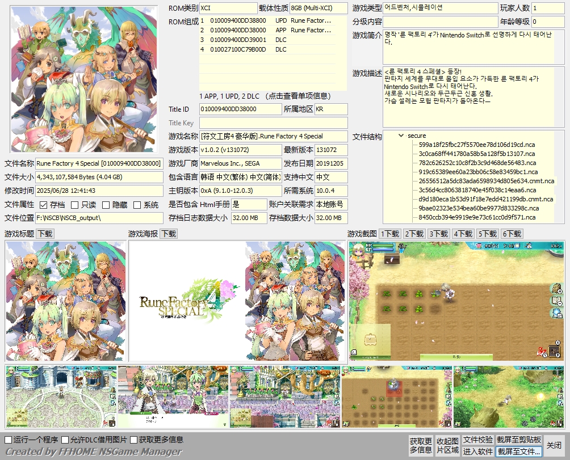Enable the 只读 read-only checkbox
The height and width of the screenshot is (460, 570).
pos(74,205)
